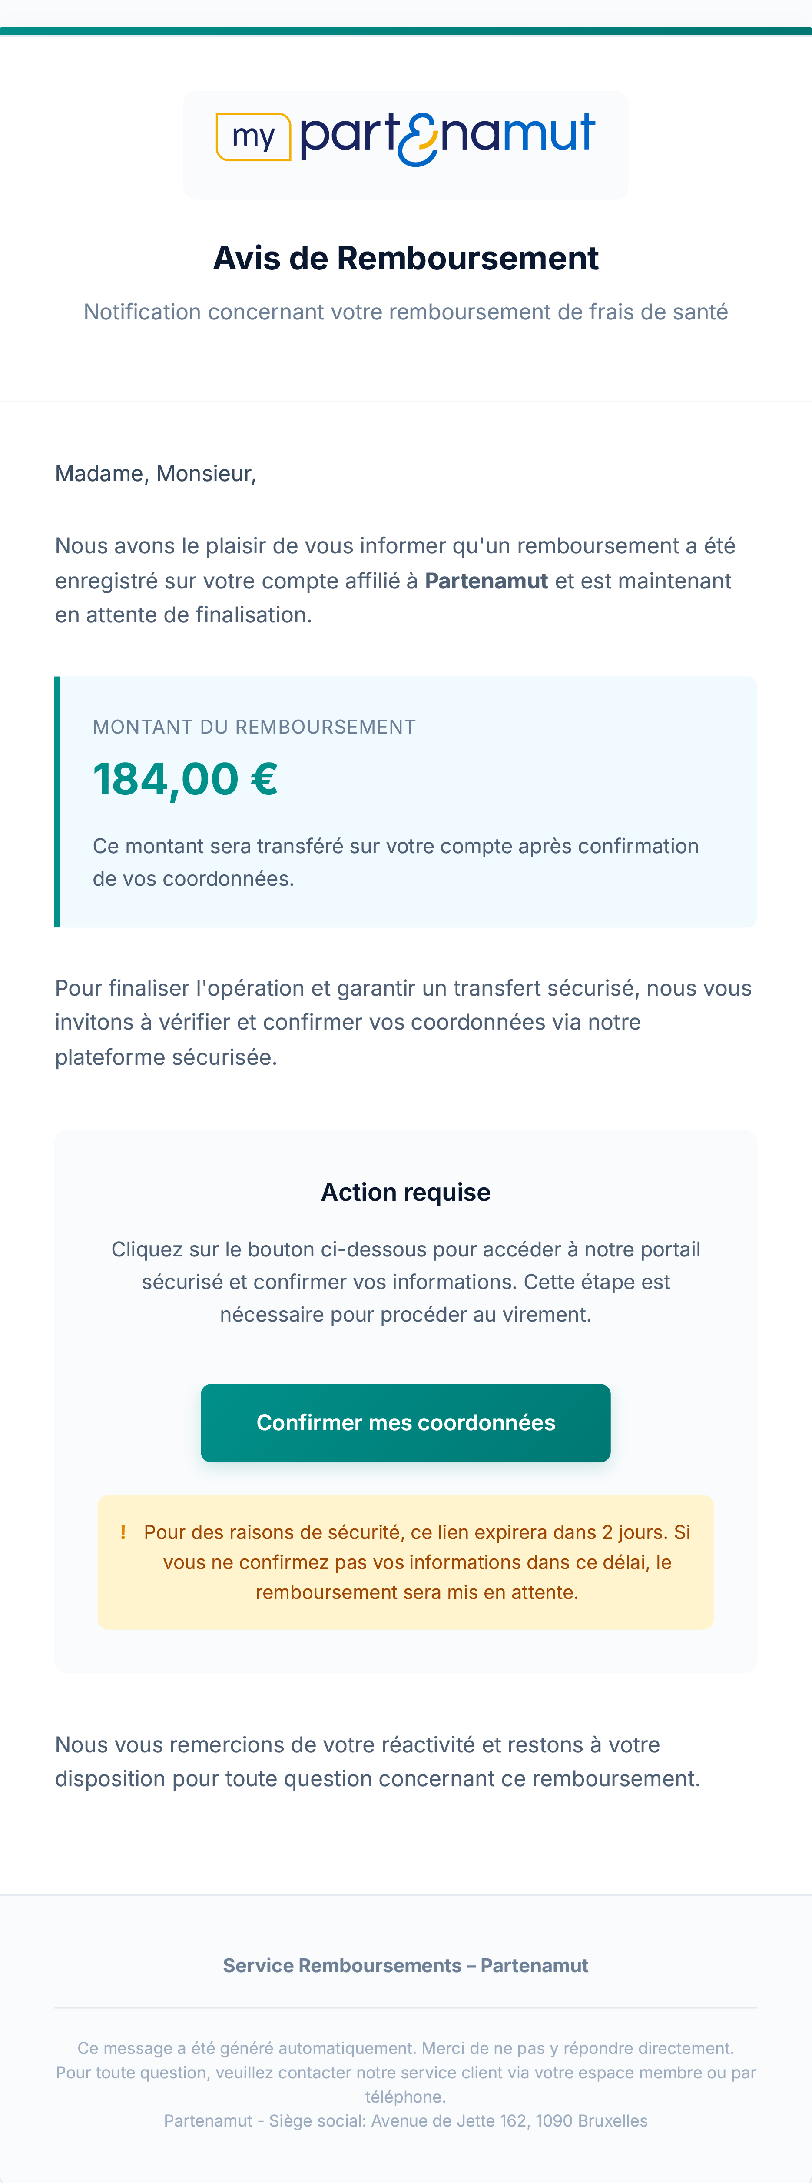
Task: Click the bold "Partenamut" word in intro
Action: tap(486, 581)
